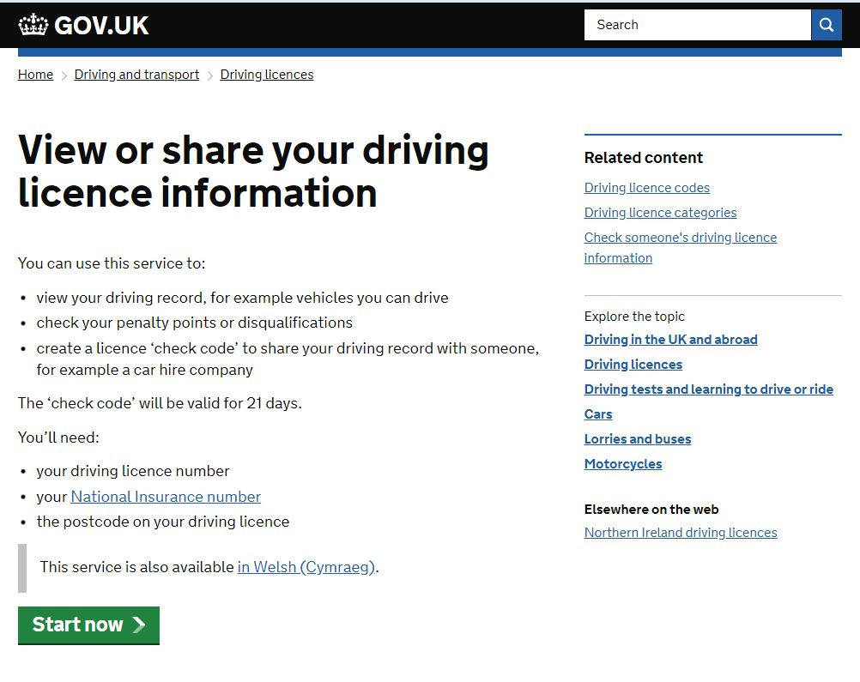Open the National Insurance number link
The width and height of the screenshot is (860, 682).
[x=166, y=497]
